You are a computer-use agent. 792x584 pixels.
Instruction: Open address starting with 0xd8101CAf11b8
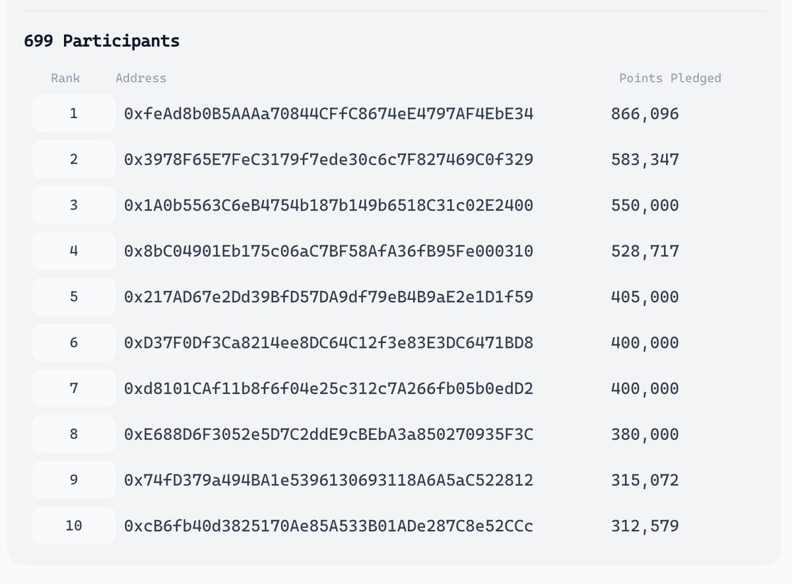click(329, 389)
